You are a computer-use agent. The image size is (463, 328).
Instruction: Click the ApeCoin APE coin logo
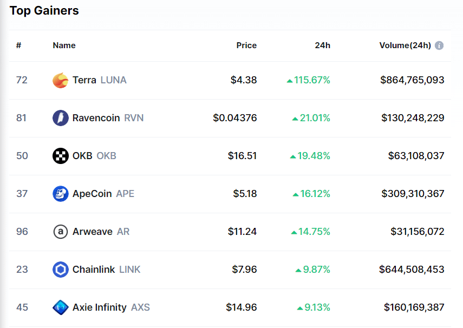(60, 194)
